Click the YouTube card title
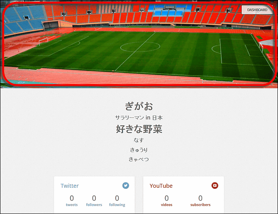 [161, 186]
